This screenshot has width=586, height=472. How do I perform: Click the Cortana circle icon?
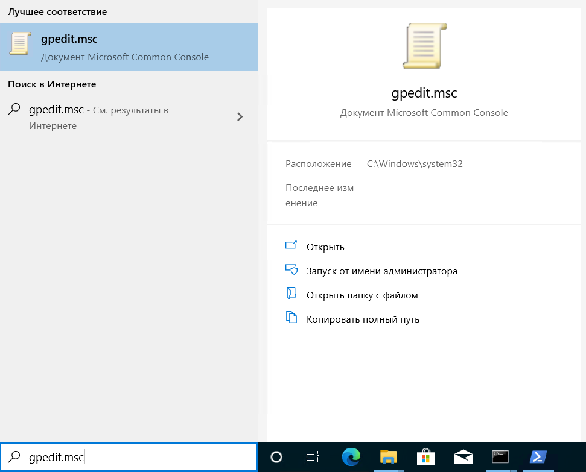click(276, 457)
